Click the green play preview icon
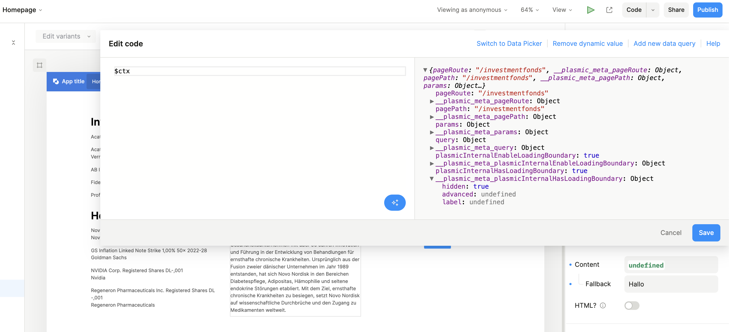 591,10
